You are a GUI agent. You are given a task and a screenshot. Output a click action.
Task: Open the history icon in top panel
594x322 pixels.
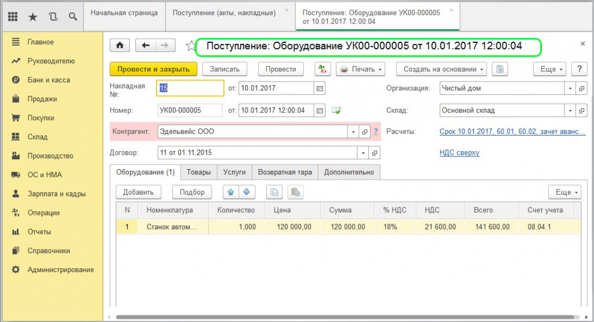point(53,17)
